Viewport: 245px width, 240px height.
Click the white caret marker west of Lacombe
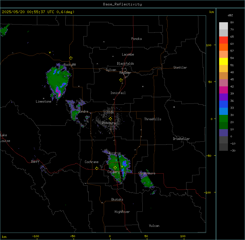pos(113,56)
